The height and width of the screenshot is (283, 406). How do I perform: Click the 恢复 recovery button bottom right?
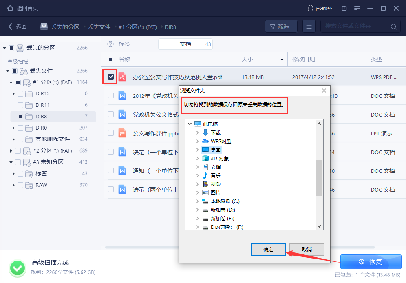point(371,261)
